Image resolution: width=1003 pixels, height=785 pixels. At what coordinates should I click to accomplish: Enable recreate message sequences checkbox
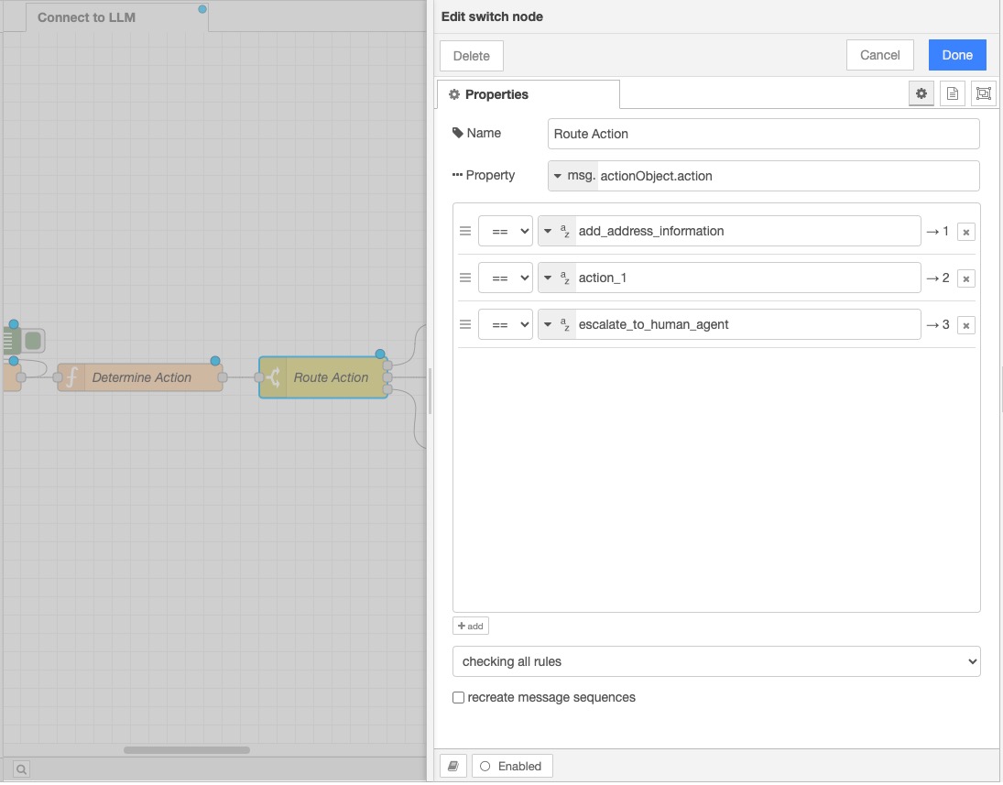coord(459,698)
